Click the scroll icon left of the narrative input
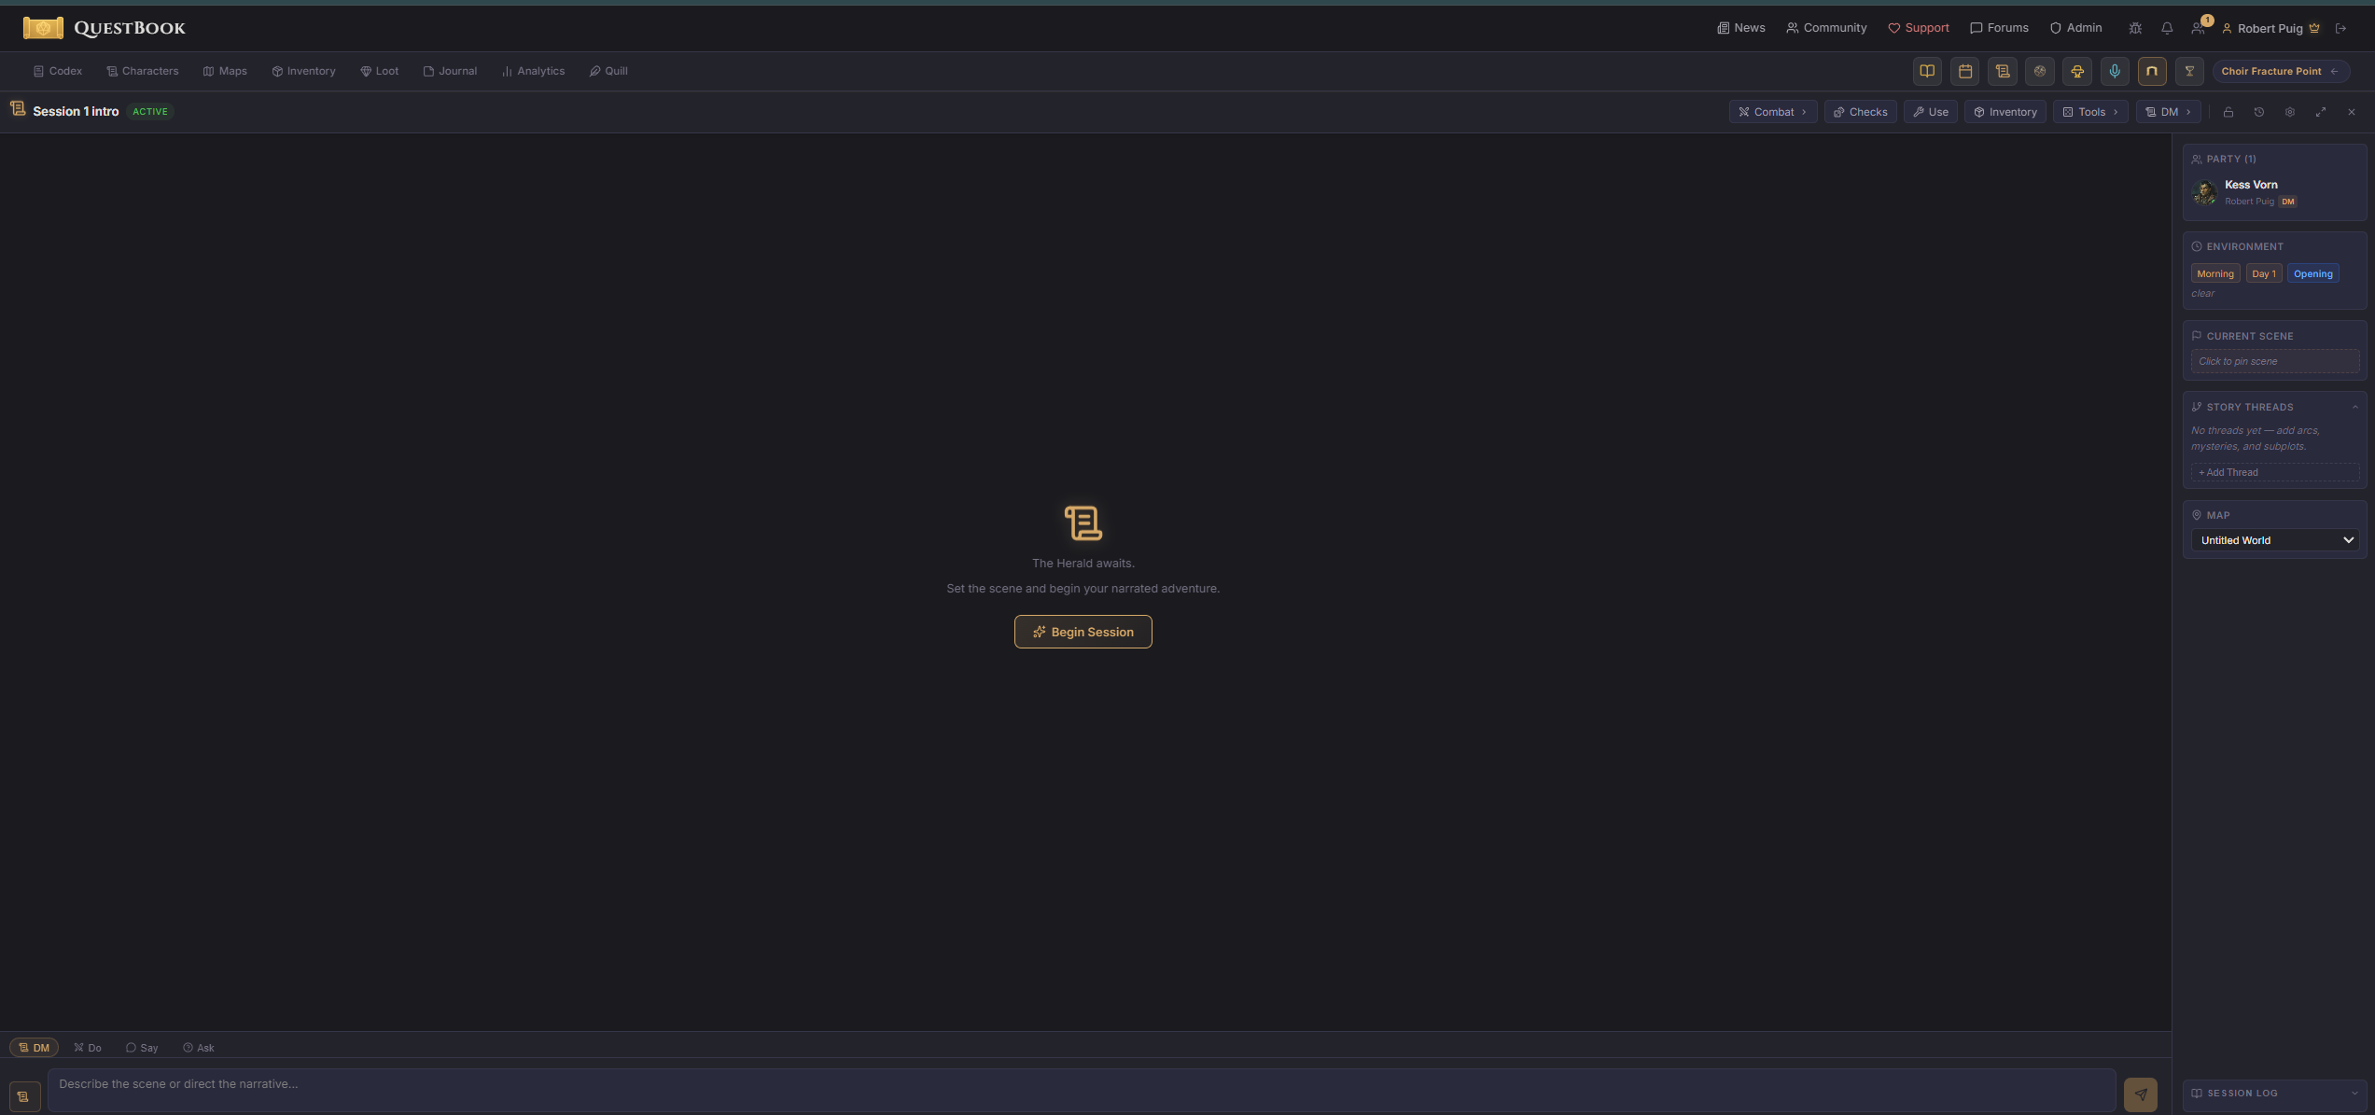This screenshot has width=2375, height=1115. coord(23,1096)
